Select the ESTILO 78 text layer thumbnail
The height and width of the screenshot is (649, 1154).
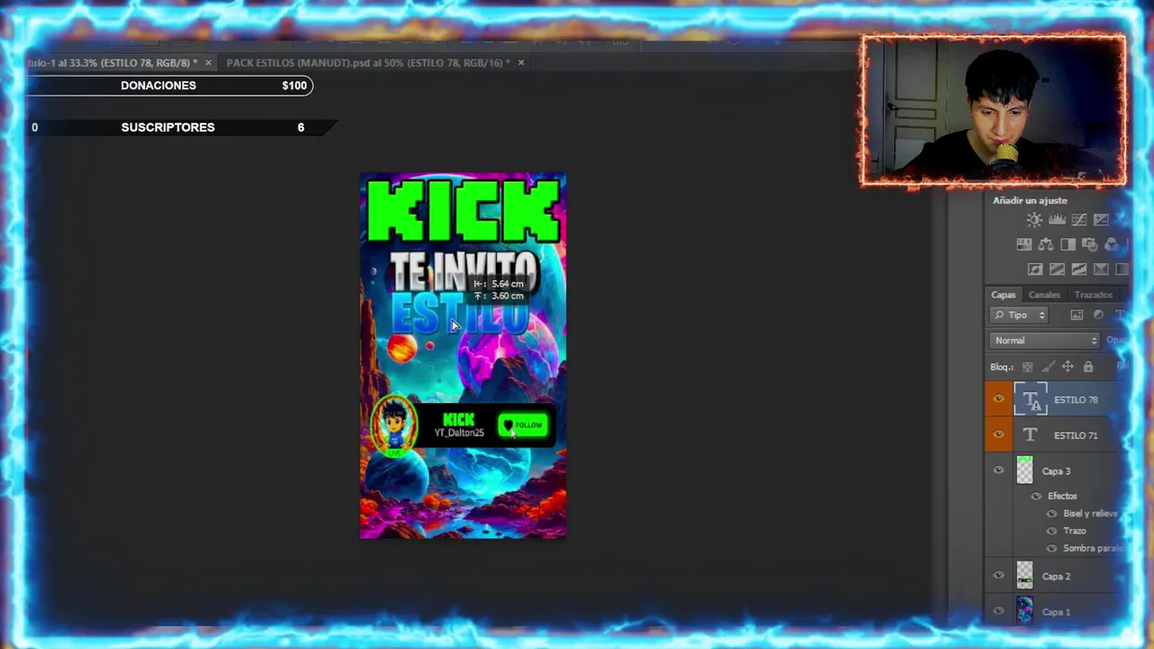1030,399
